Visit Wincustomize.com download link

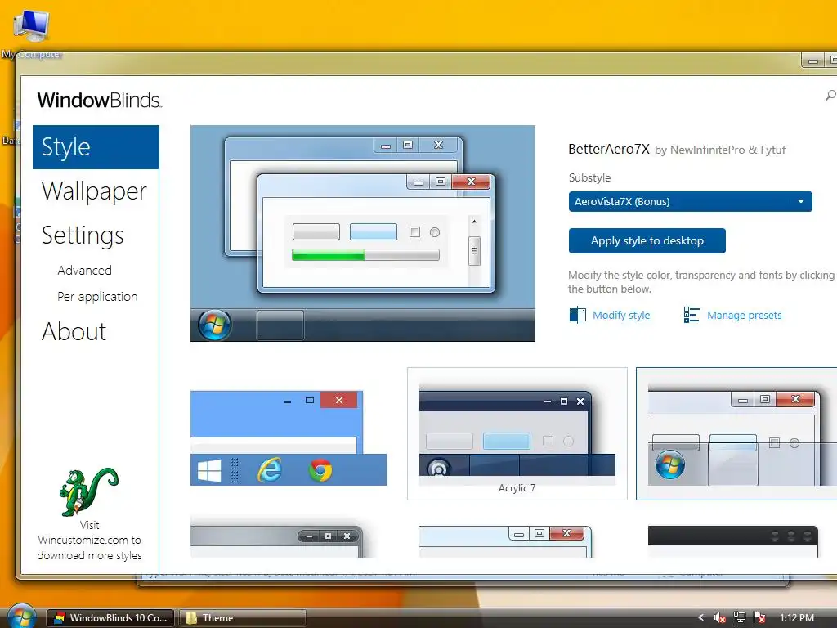(89, 540)
